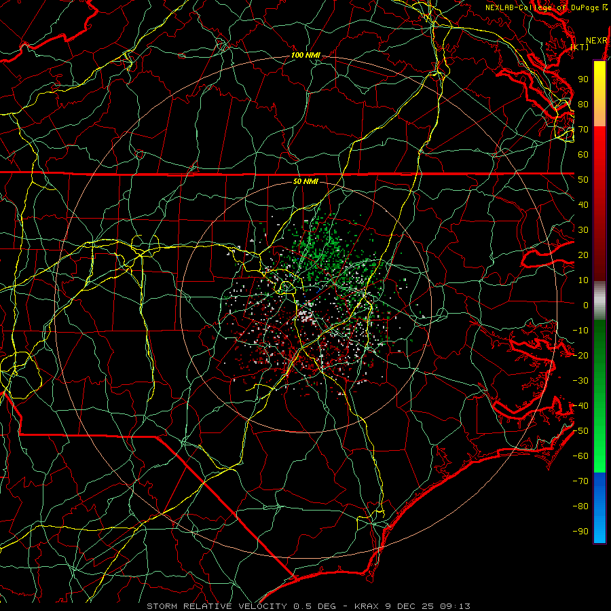This screenshot has width=611, height=611.
Task: Click the -70 legend label
Action: point(580,481)
